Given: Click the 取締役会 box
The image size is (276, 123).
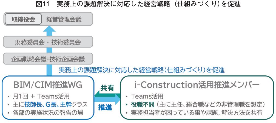Looking at the screenshot, I should [23, 19].
